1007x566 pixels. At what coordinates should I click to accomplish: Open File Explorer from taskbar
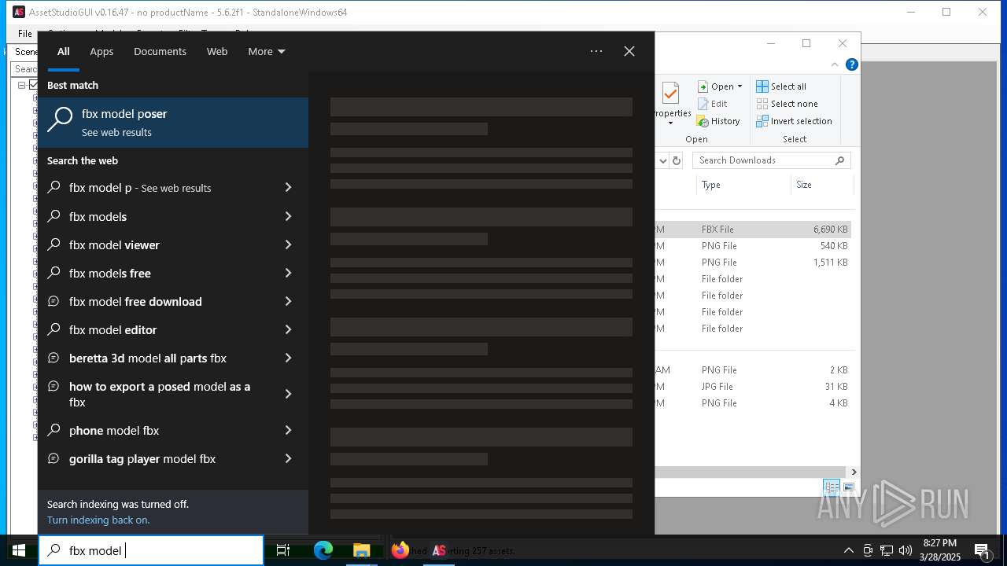(x=361, y=550)
